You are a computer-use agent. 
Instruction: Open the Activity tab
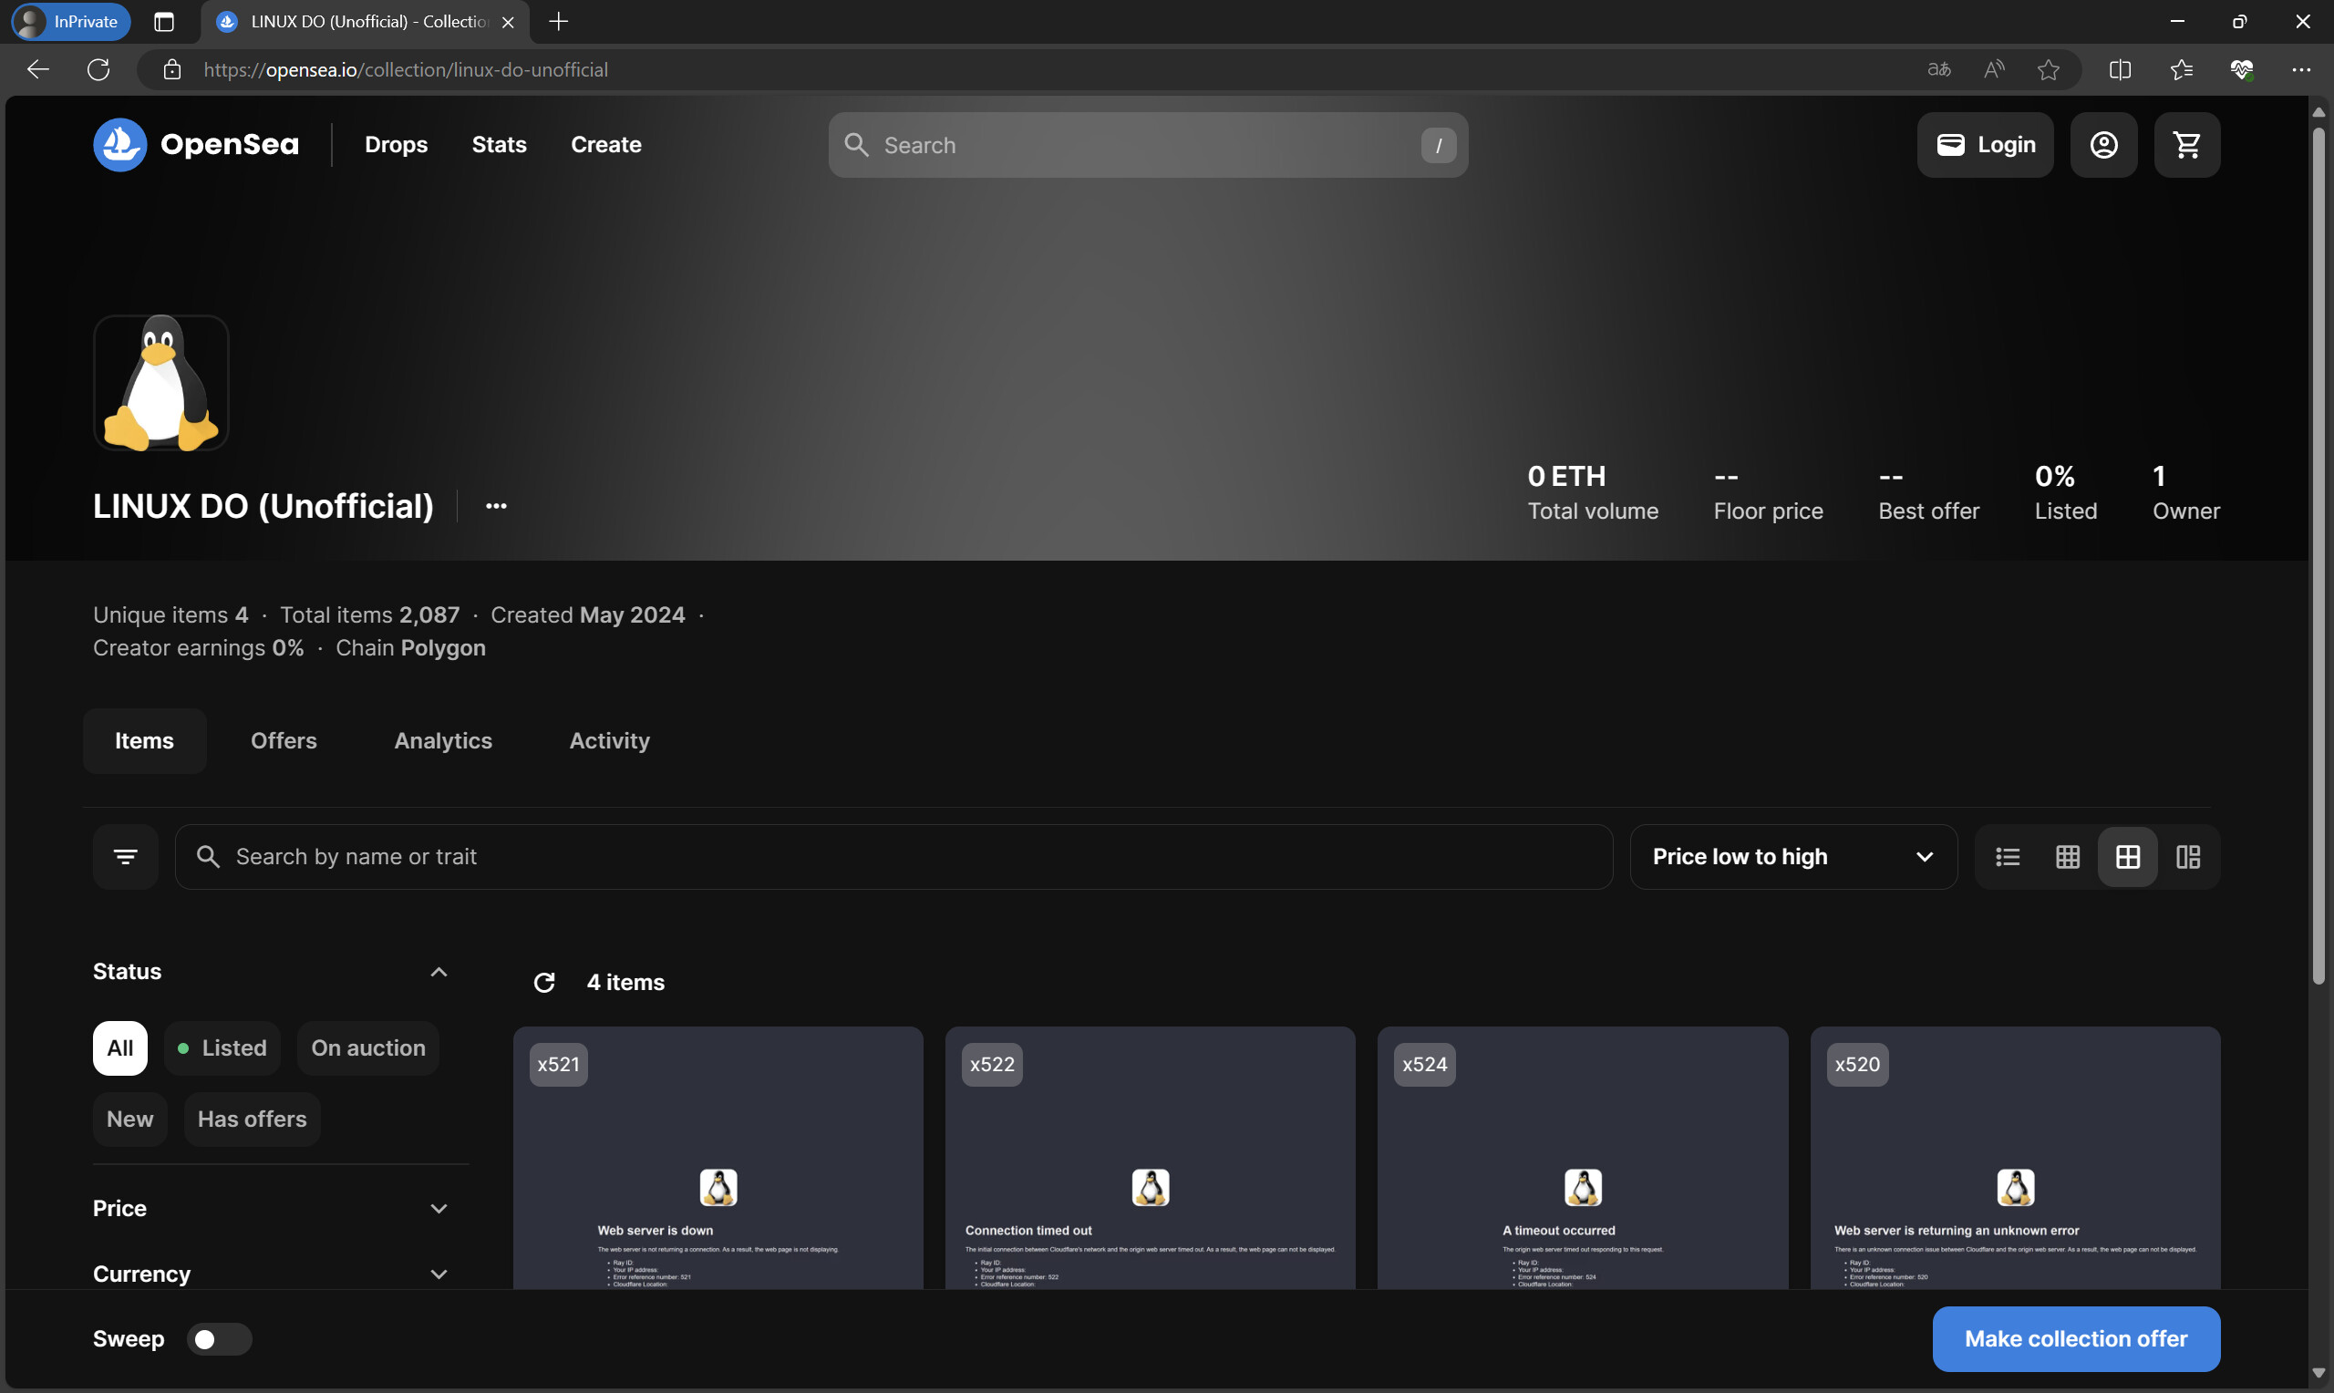(609, 741)
